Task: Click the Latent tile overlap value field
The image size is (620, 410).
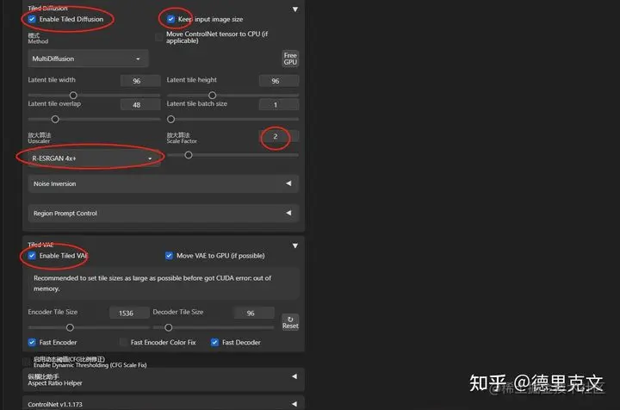Action: pyautogui.click(x=140, y=105)
